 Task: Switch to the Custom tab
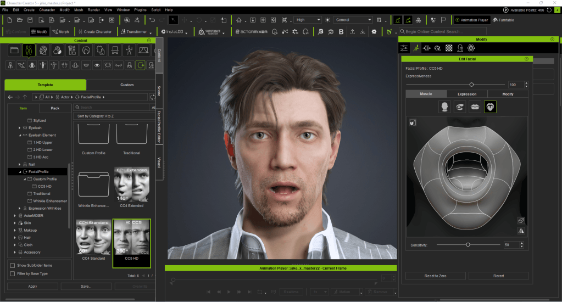click(x=127, y=85)
